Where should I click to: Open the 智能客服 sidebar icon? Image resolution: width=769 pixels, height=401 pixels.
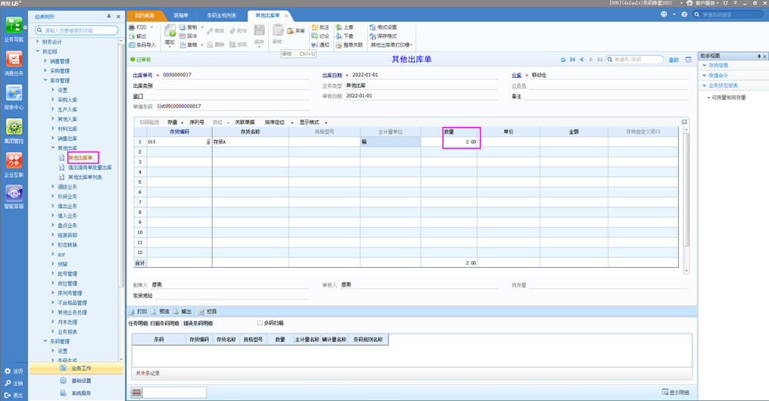tap(14, 194)
